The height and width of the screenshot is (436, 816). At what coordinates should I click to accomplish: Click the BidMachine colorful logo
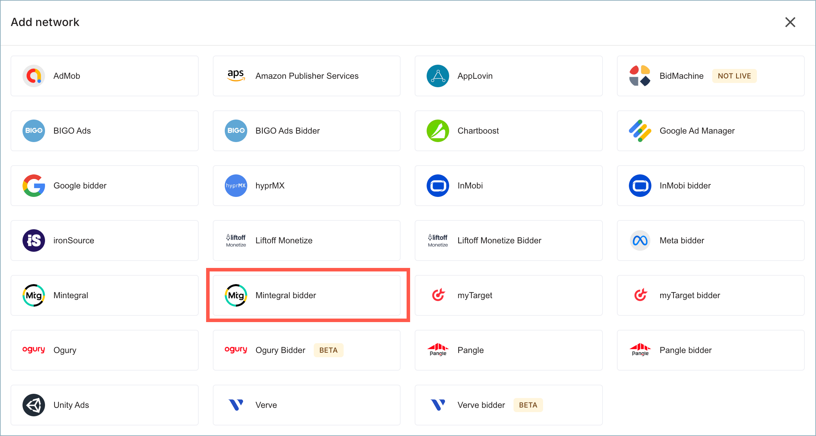coord(640,76)
